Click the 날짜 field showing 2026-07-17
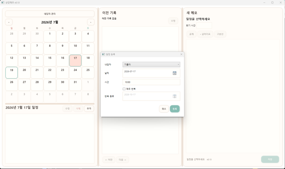 151,73
